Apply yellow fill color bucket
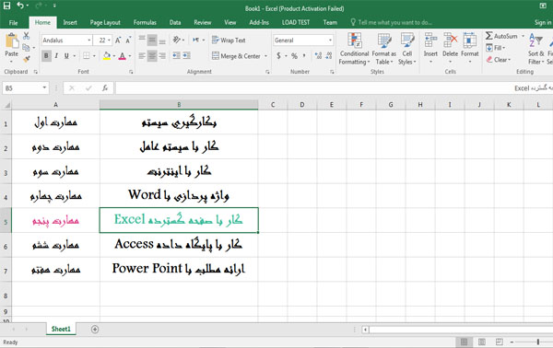Image resolution: width=553 pixels, height=348 pixels. (107, 55)
